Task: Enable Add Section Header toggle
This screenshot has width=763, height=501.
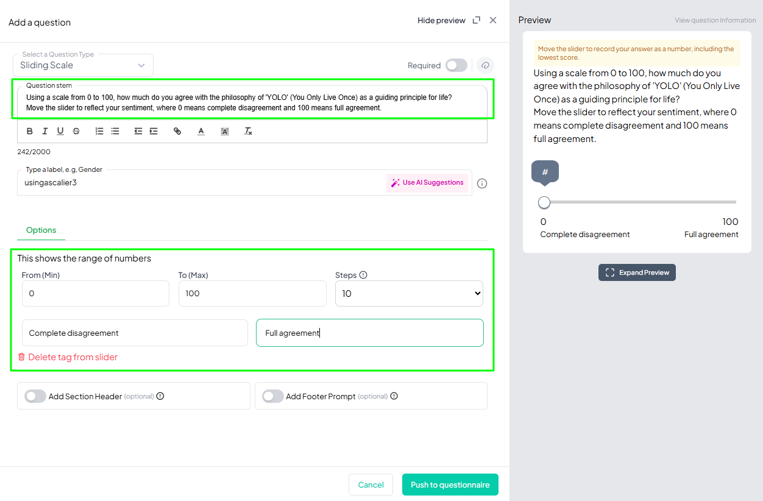Action: click(x=35, y=396)
